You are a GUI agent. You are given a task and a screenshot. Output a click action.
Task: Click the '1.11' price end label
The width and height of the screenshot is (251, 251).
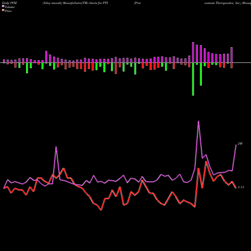click(x=241, y=187)
